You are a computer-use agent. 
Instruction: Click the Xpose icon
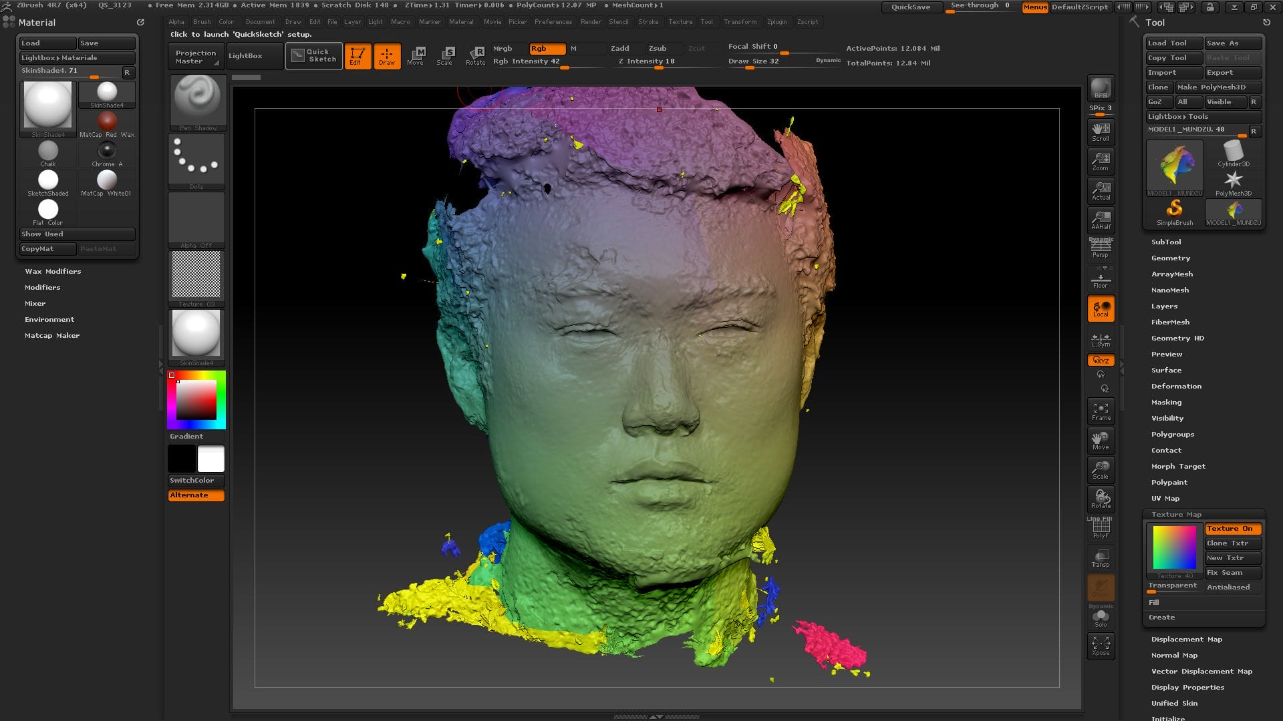[1101, 646]
